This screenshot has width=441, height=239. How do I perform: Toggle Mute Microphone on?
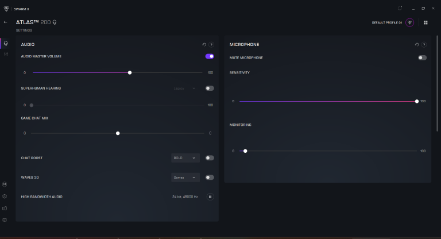point(423,58)
